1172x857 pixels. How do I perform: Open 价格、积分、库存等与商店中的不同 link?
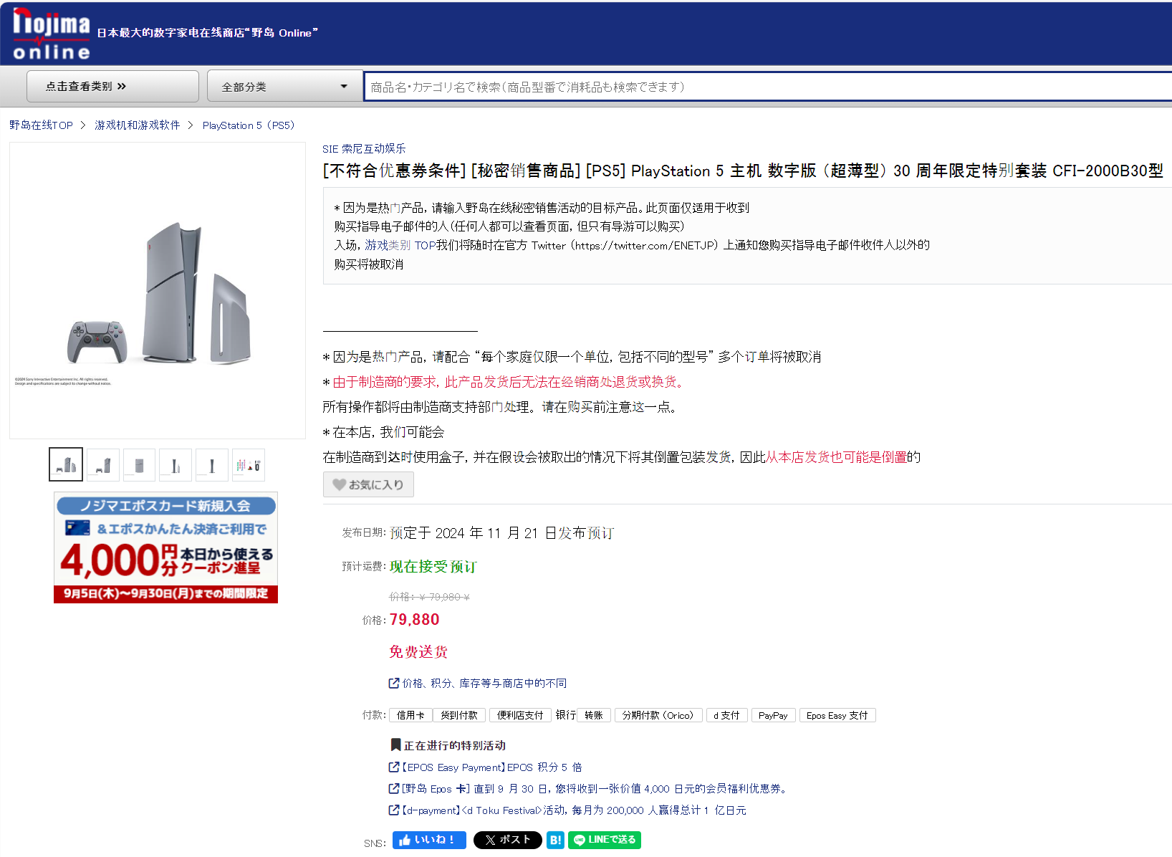484,684
